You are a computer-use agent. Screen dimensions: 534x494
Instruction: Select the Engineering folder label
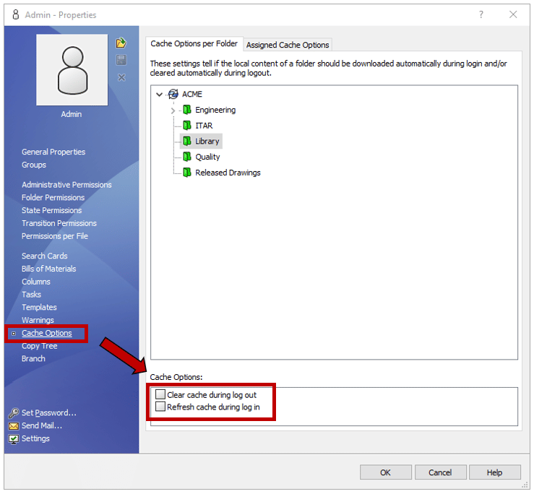point(215,110)
